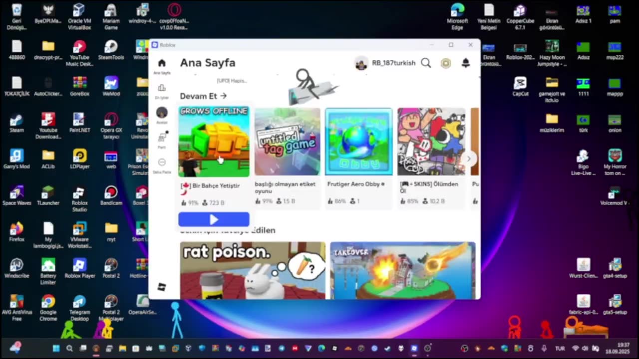Open the En İyiler charts icon

pyautogui.click(x=162, y=88)
